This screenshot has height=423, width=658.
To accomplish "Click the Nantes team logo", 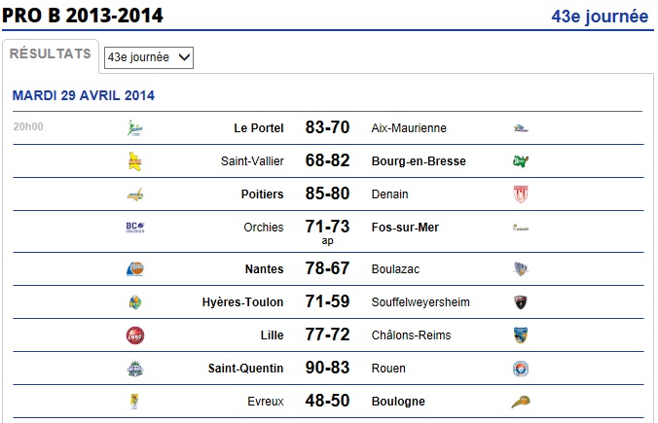I will (x=134, y=268).
